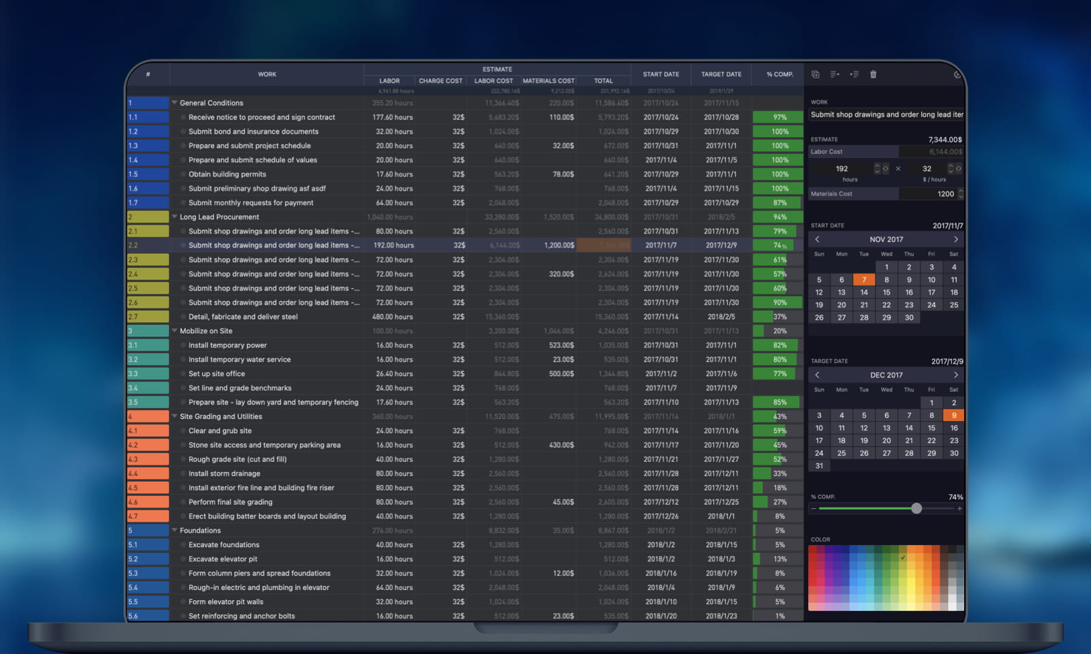Collapse the General Conditions group

[174, 102]
